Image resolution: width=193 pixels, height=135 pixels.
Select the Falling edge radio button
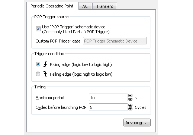coord(38,74)
